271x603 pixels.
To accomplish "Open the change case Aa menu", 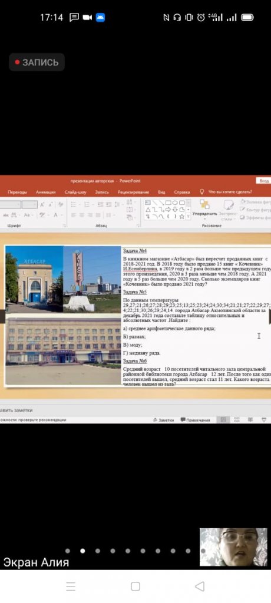I will (x=28, y=216).
